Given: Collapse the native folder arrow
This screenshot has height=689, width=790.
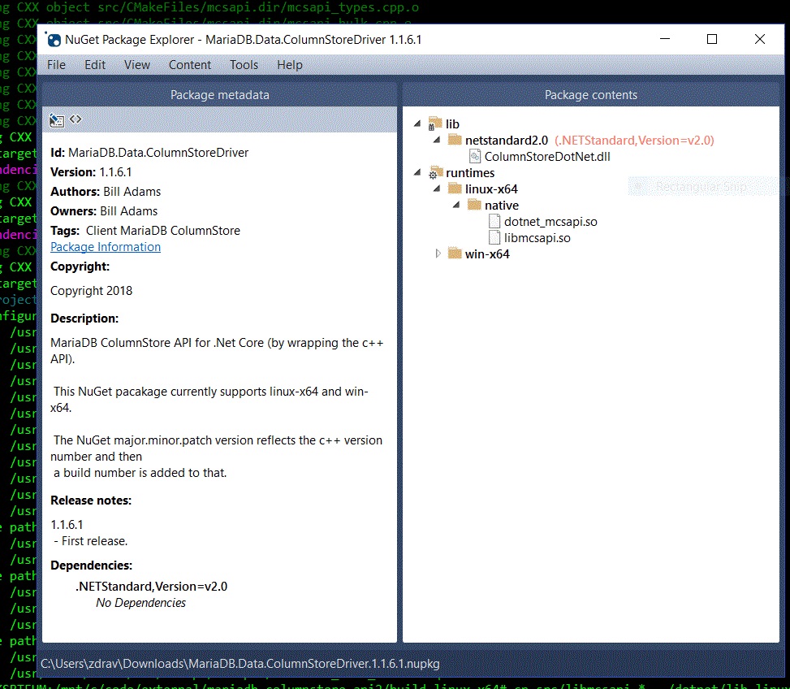Looking at the screenshot, I should coord(457,205).
